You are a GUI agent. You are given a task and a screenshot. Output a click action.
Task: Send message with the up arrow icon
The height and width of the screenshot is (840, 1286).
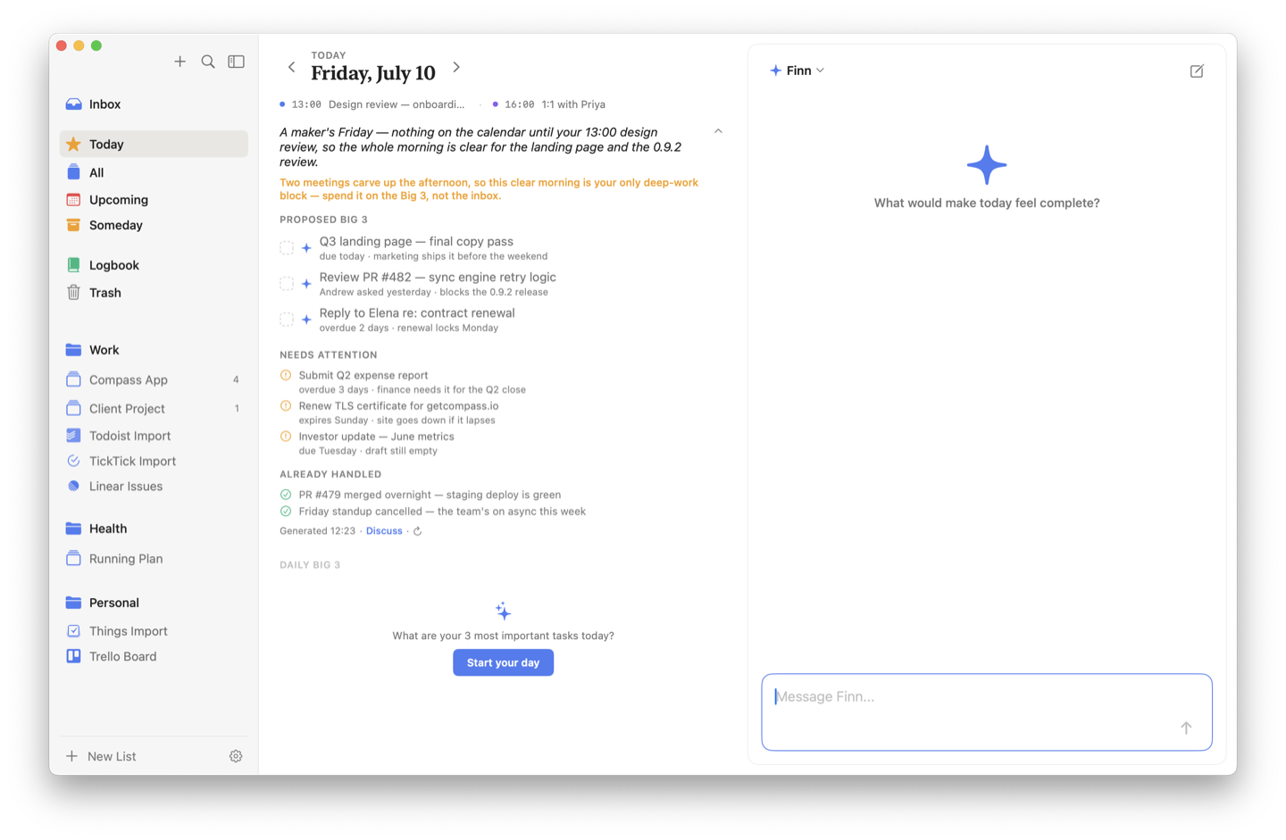point(1186,728)
